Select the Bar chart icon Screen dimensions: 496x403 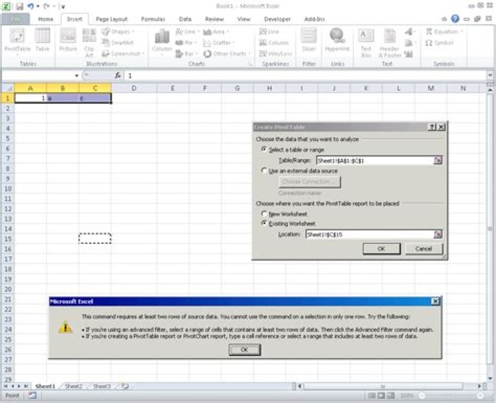pyautogui.click(x=179, y=54)
